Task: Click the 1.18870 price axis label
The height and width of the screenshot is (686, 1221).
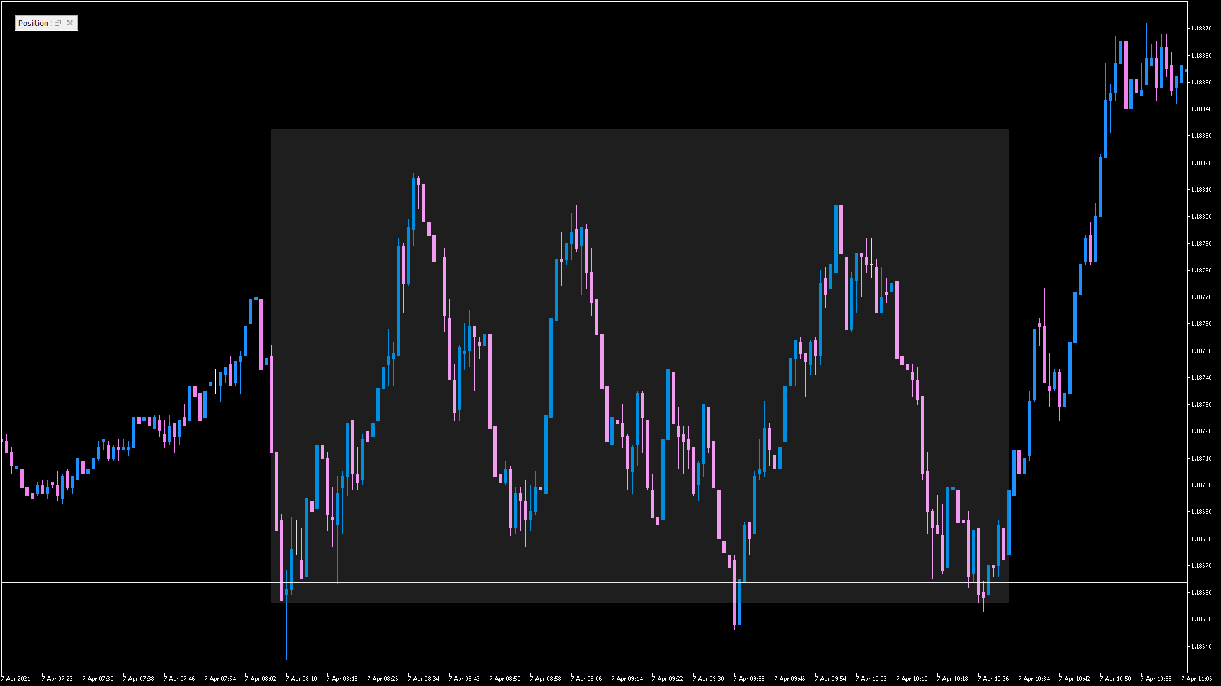Action: (1201, 29)
